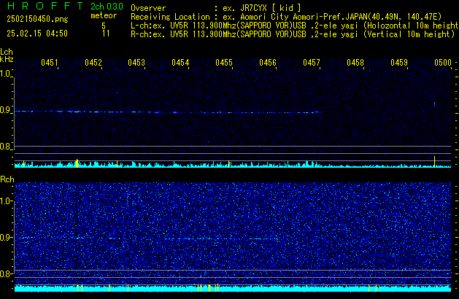Click the Lch 0.8 kHz axis label
This screenshot has width=459, height=299.
(5, 147)
